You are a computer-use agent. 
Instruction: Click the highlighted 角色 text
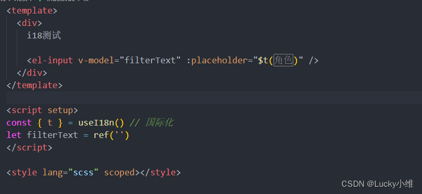(283, 60)
